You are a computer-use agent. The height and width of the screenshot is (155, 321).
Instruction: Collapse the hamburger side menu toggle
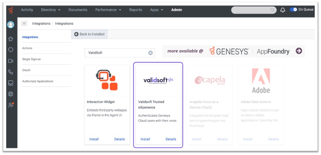click(24, 23)
